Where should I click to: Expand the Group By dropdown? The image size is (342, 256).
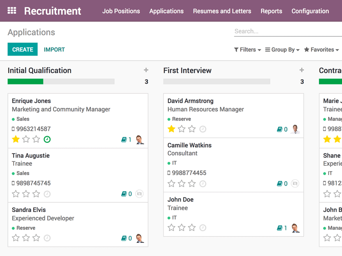[282, 50]
